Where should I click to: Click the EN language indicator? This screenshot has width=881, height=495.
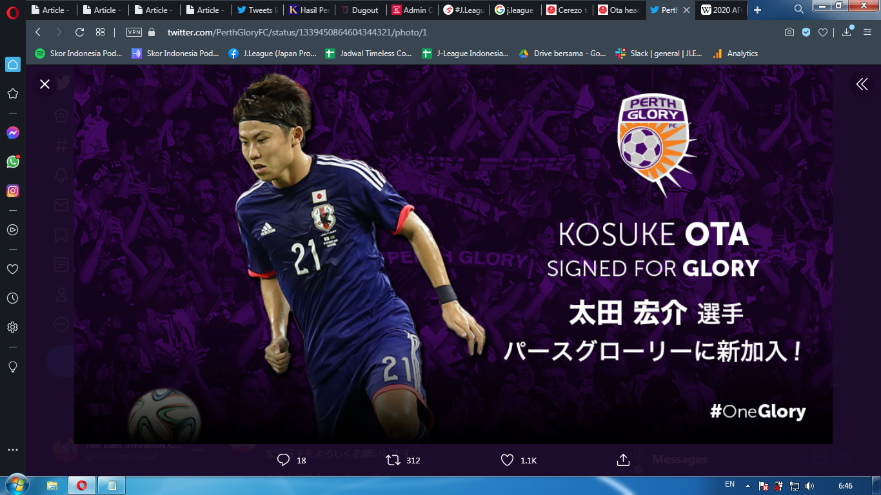[730, 484]
